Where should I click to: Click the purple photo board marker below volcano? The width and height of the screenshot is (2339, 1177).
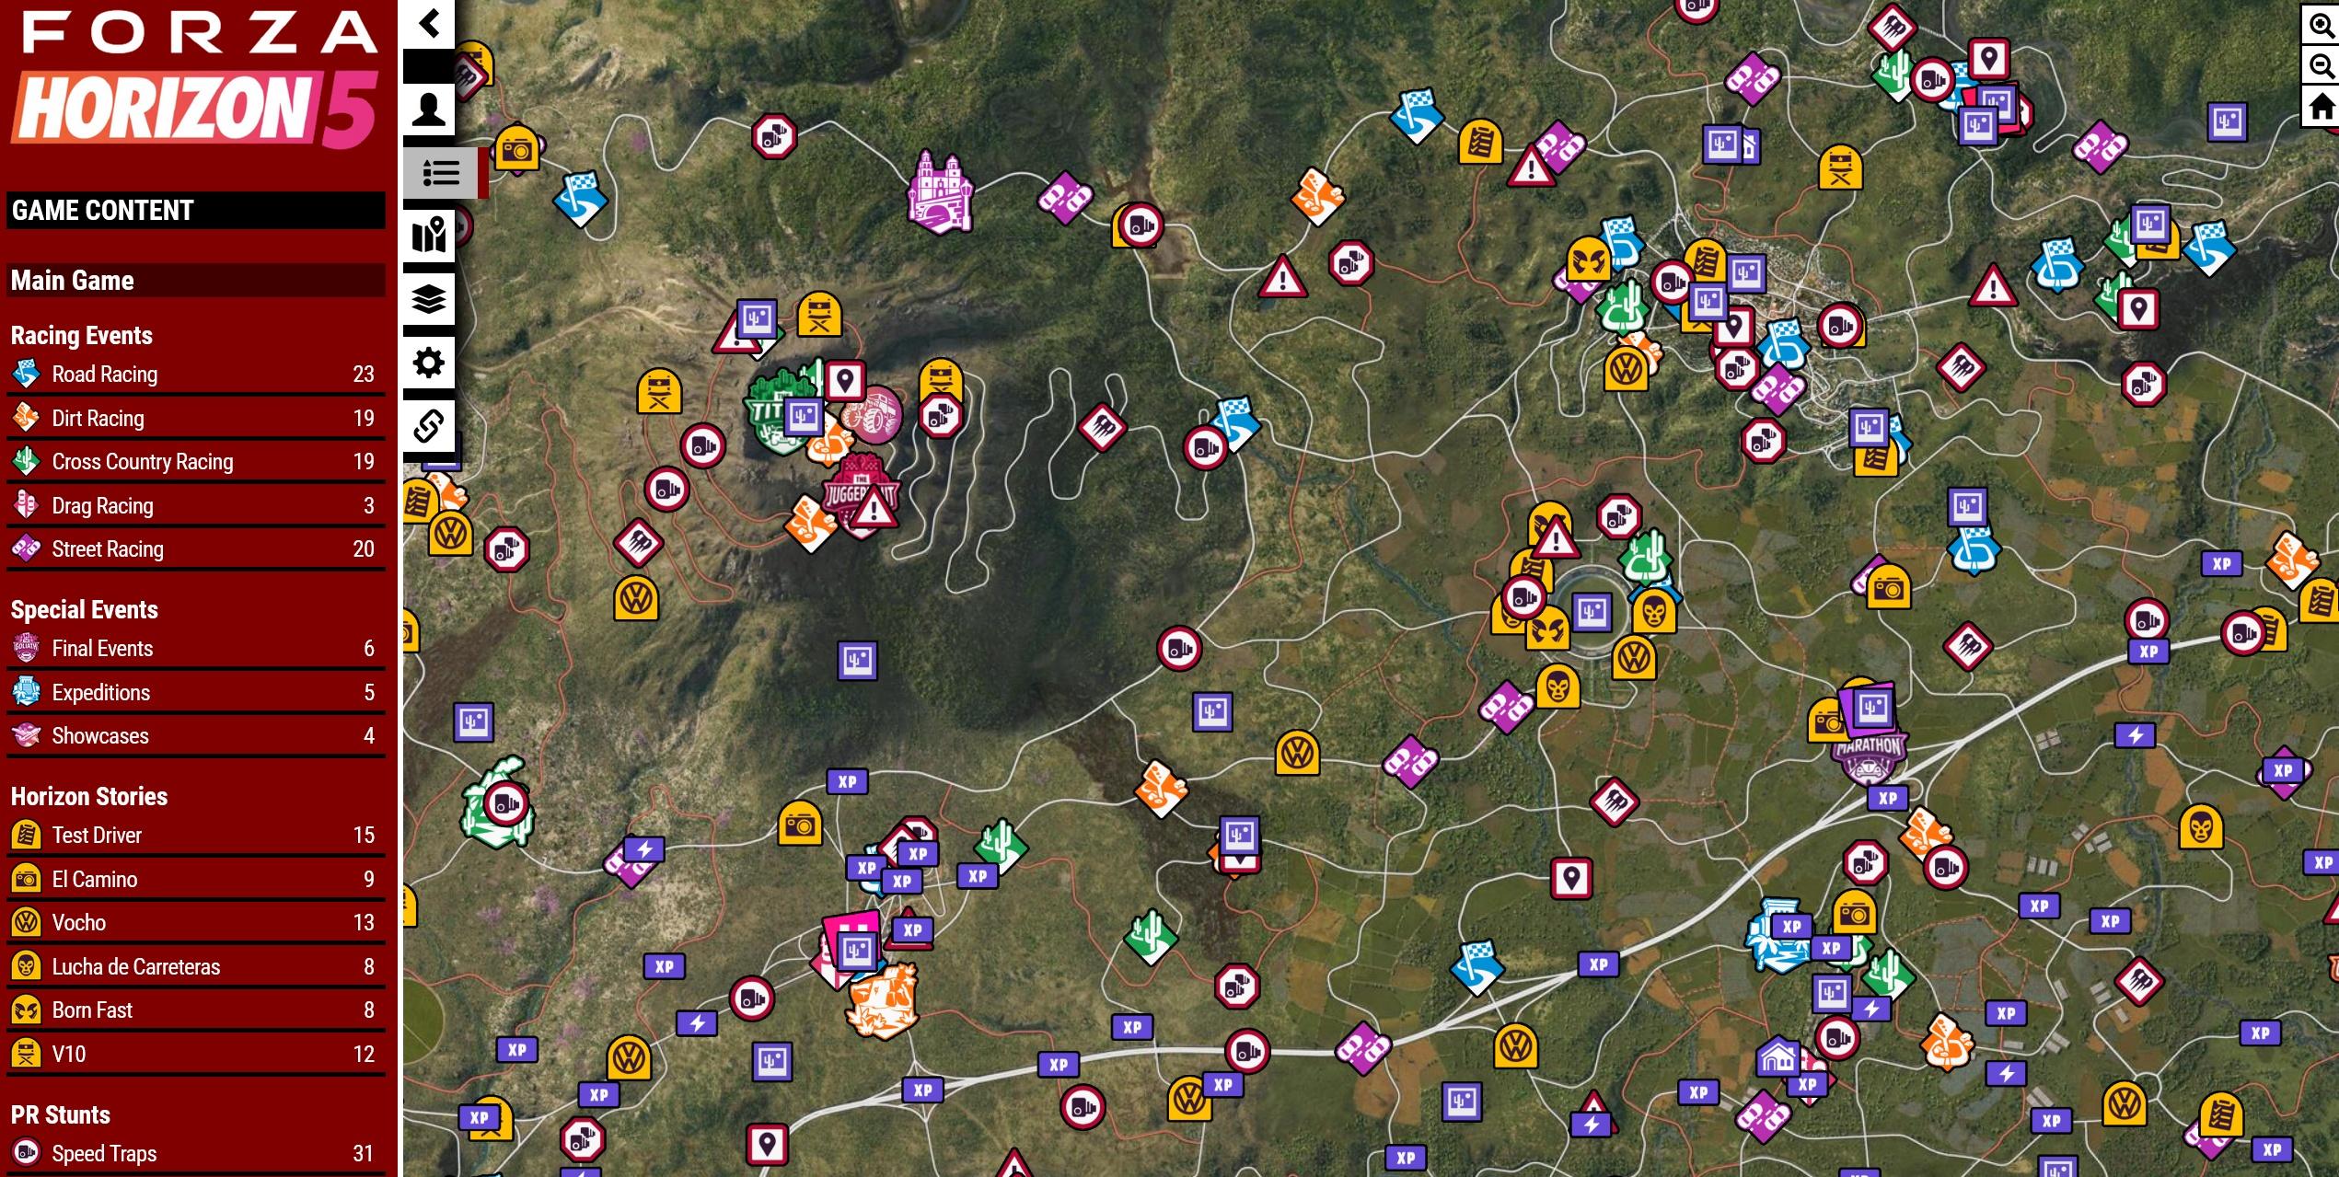click(858, 661)
